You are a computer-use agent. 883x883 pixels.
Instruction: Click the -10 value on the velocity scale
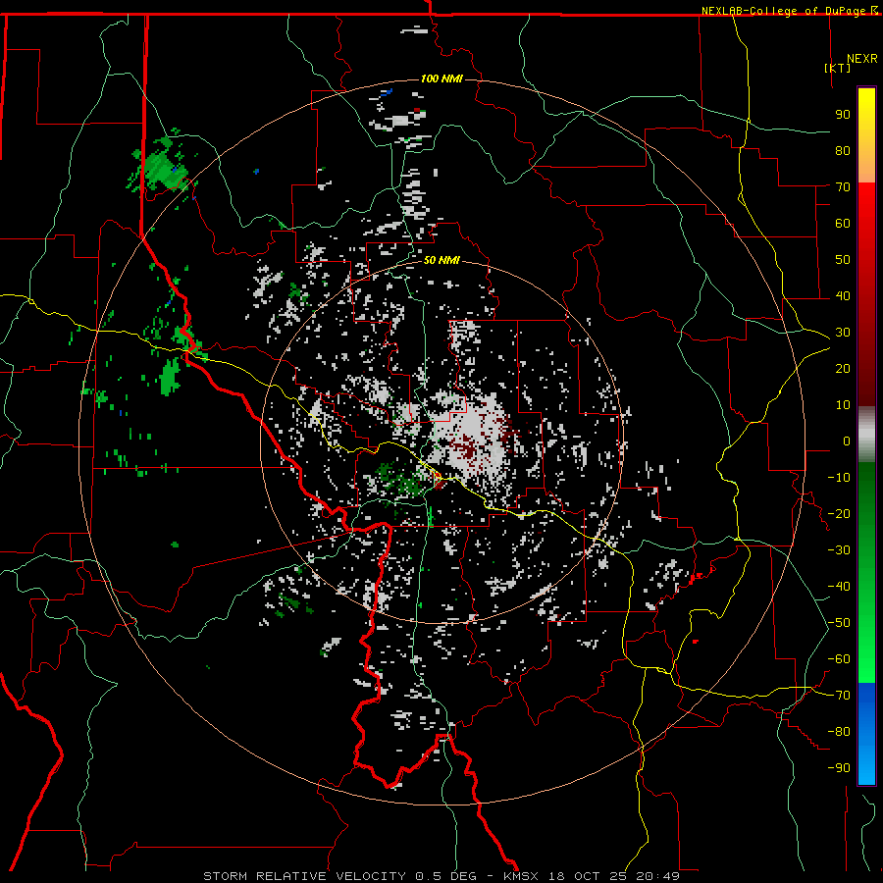point(839,478)
